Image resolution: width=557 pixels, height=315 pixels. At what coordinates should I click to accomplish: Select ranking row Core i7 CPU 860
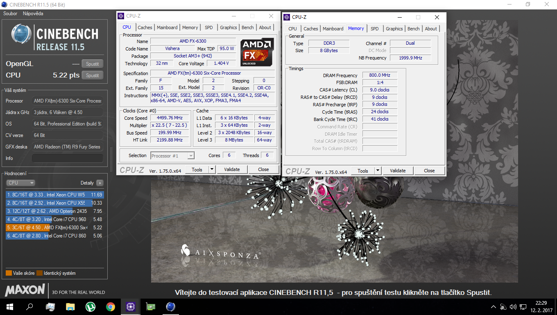55,236
